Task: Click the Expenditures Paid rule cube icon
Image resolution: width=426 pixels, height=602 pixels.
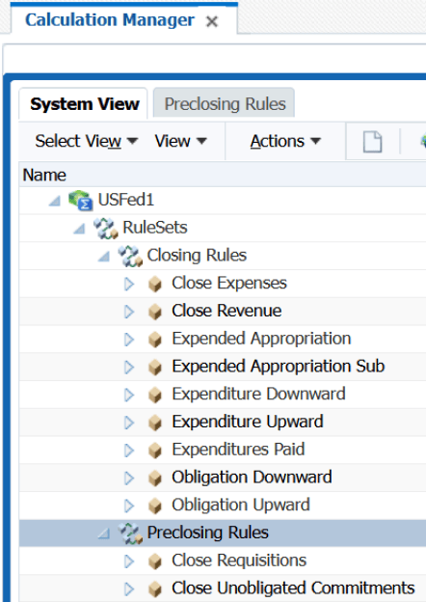Action: (x=155, y=451)
